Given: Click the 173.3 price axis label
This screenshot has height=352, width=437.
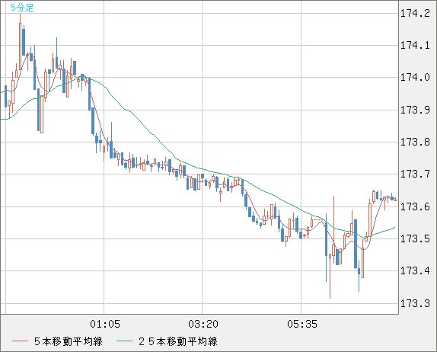Looking at the screenshot, I should (x=415, y=303).
